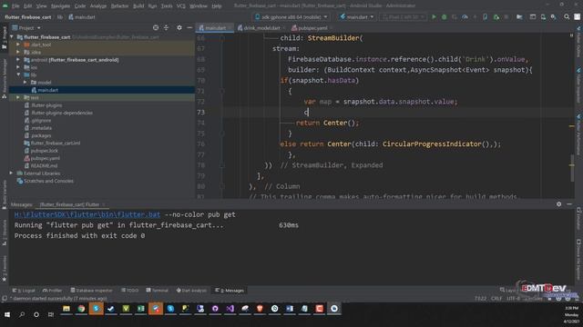Click the profiler gauge icon in run toolbar
The width and height of the screenshot is (583, 327).
tap(465, 16)
